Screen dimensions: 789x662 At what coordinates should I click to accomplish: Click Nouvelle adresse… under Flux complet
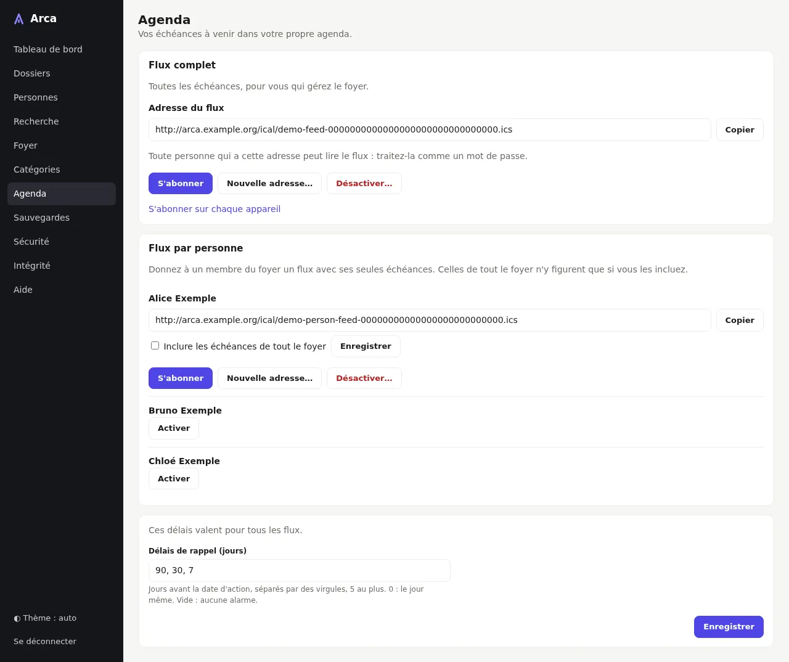pyautogui.click(x=269, y=184)
